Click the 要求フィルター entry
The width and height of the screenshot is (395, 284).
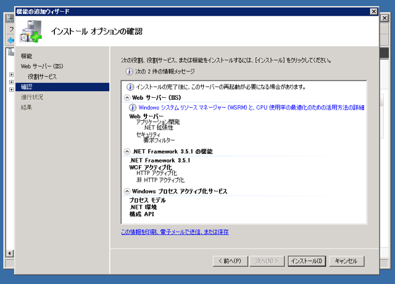pos(159,140)
